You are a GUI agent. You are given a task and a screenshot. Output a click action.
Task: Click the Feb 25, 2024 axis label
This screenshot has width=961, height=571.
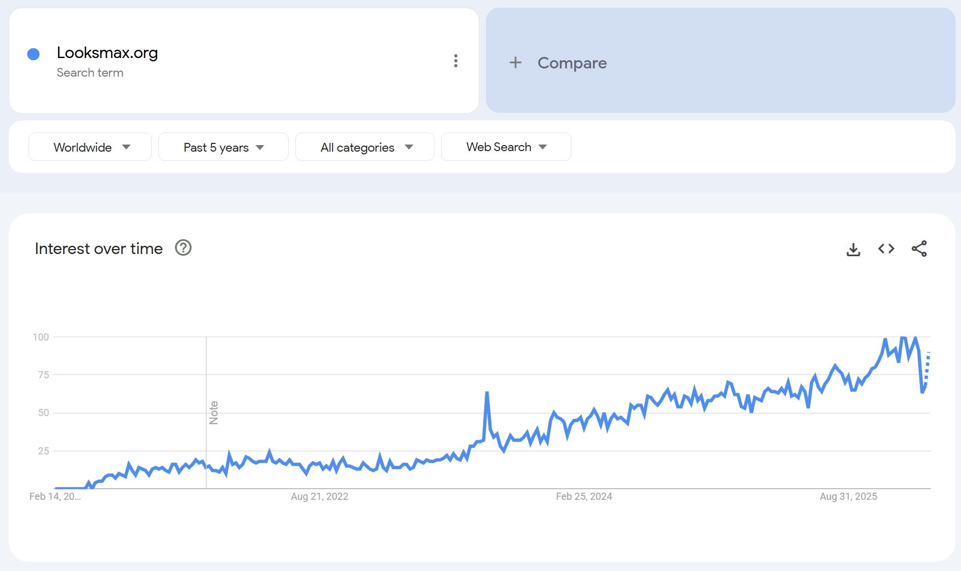coord(584,497)
